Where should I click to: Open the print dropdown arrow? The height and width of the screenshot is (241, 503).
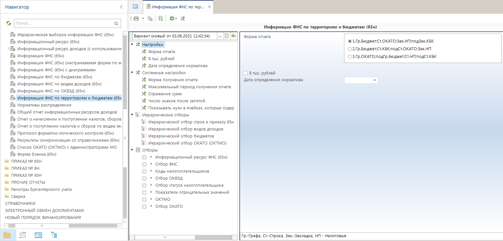coord(143,19)
